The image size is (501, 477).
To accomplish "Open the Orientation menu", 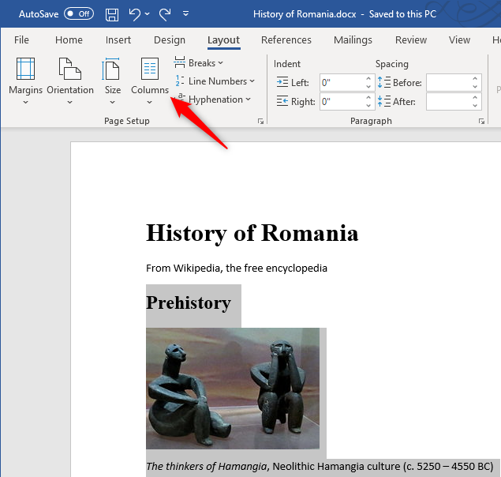I will point(70,81).
